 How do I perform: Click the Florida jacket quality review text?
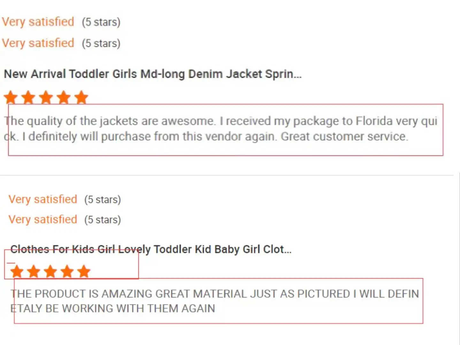click(220, 129)
